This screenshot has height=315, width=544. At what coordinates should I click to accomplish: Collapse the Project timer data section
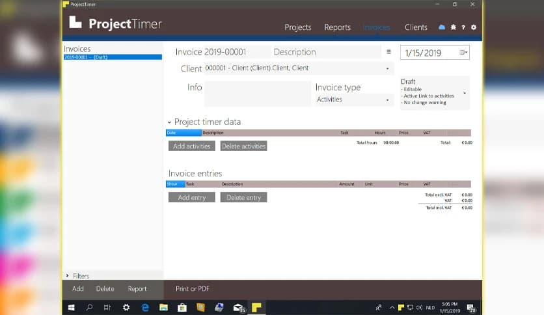(x=170, y=122)
